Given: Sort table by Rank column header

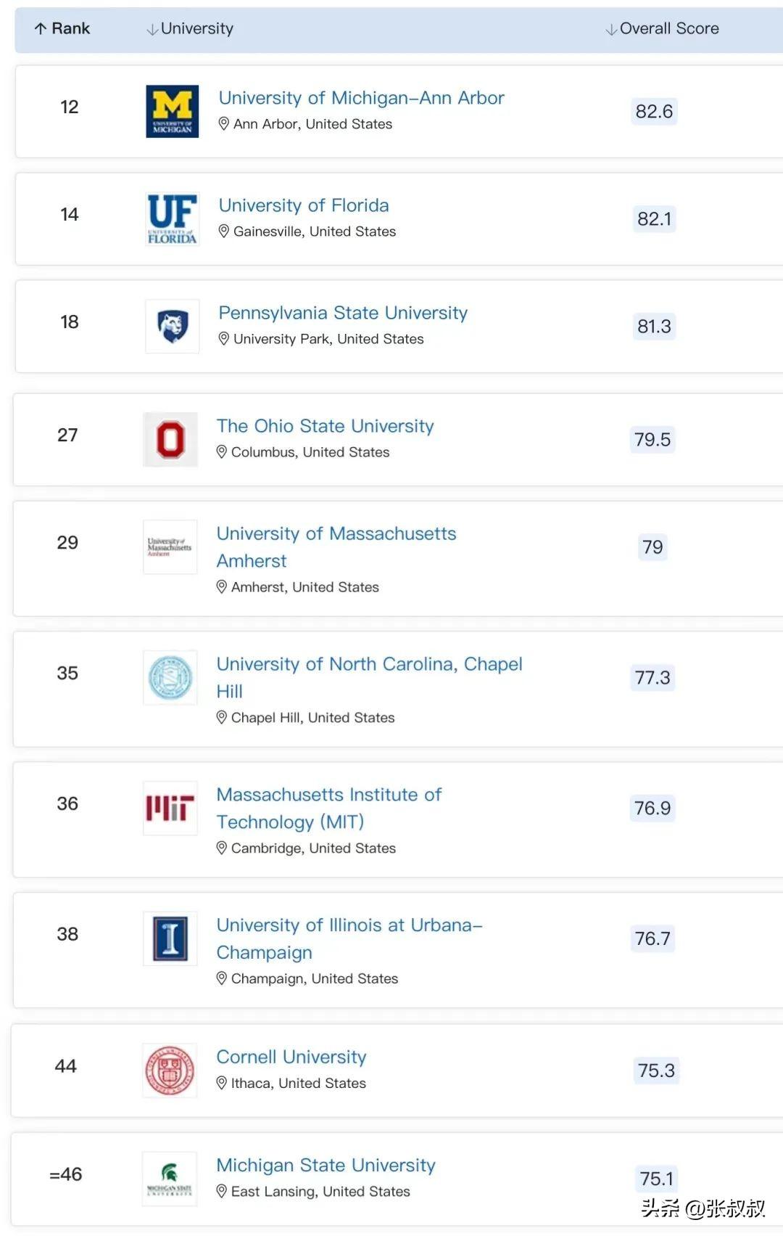Looking at the screenshot, I should coord(62,29).
